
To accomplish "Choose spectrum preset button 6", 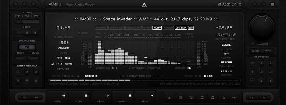I will (271, 80).
